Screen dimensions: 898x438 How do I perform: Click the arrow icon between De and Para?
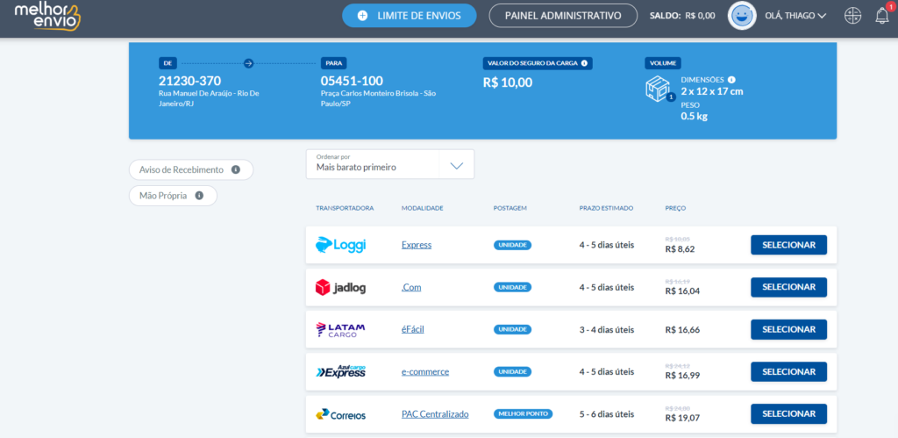(248, 63)
